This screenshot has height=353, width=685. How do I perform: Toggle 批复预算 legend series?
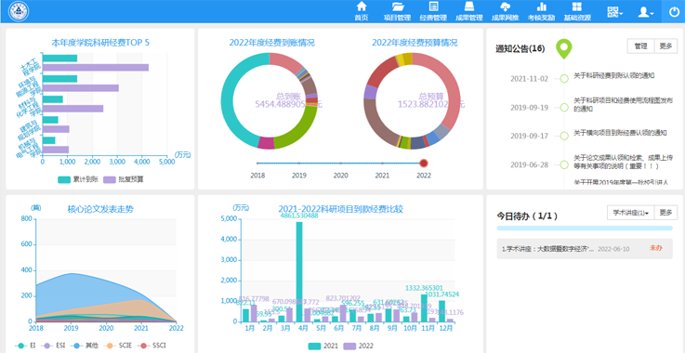click(x=124, y=179)
